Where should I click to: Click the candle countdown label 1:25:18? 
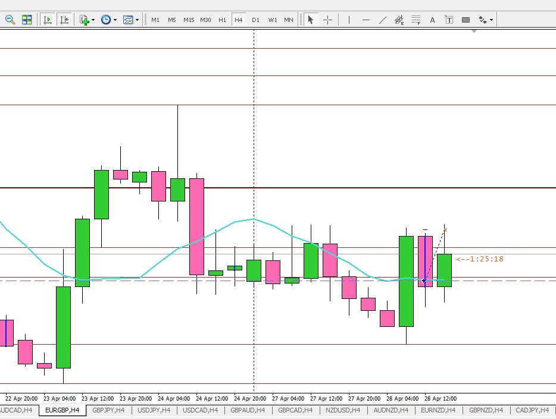coord(480,259)
